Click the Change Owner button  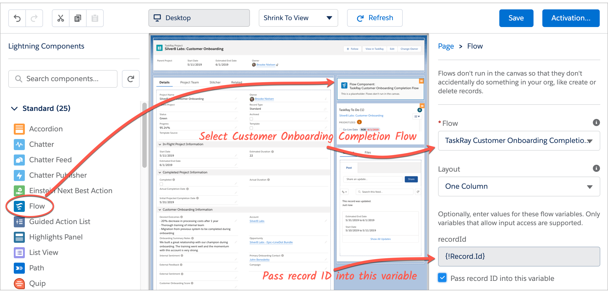pyautogui.click(x=409, y=49)
